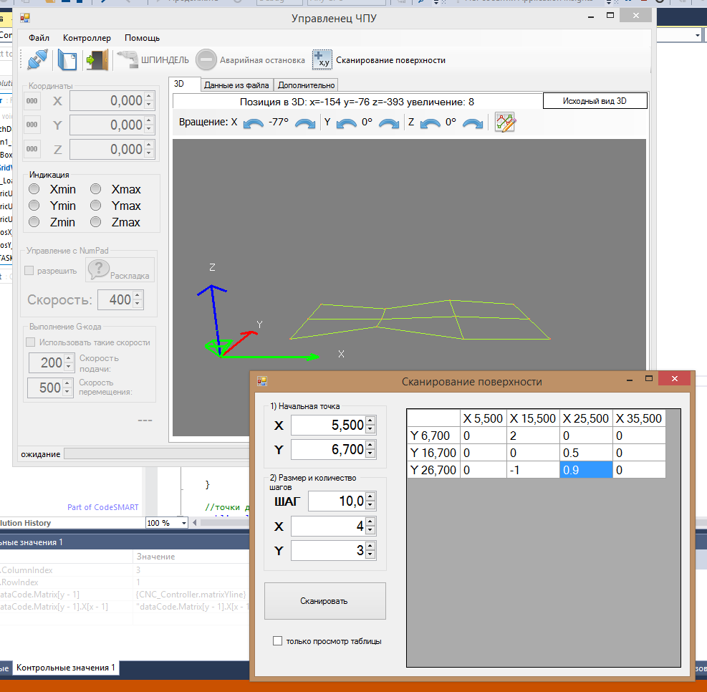Viewport: 707px width, 692px height.
Task: Click the Скорость перемещения 500 spinner arrows
Action: point(67,388)
